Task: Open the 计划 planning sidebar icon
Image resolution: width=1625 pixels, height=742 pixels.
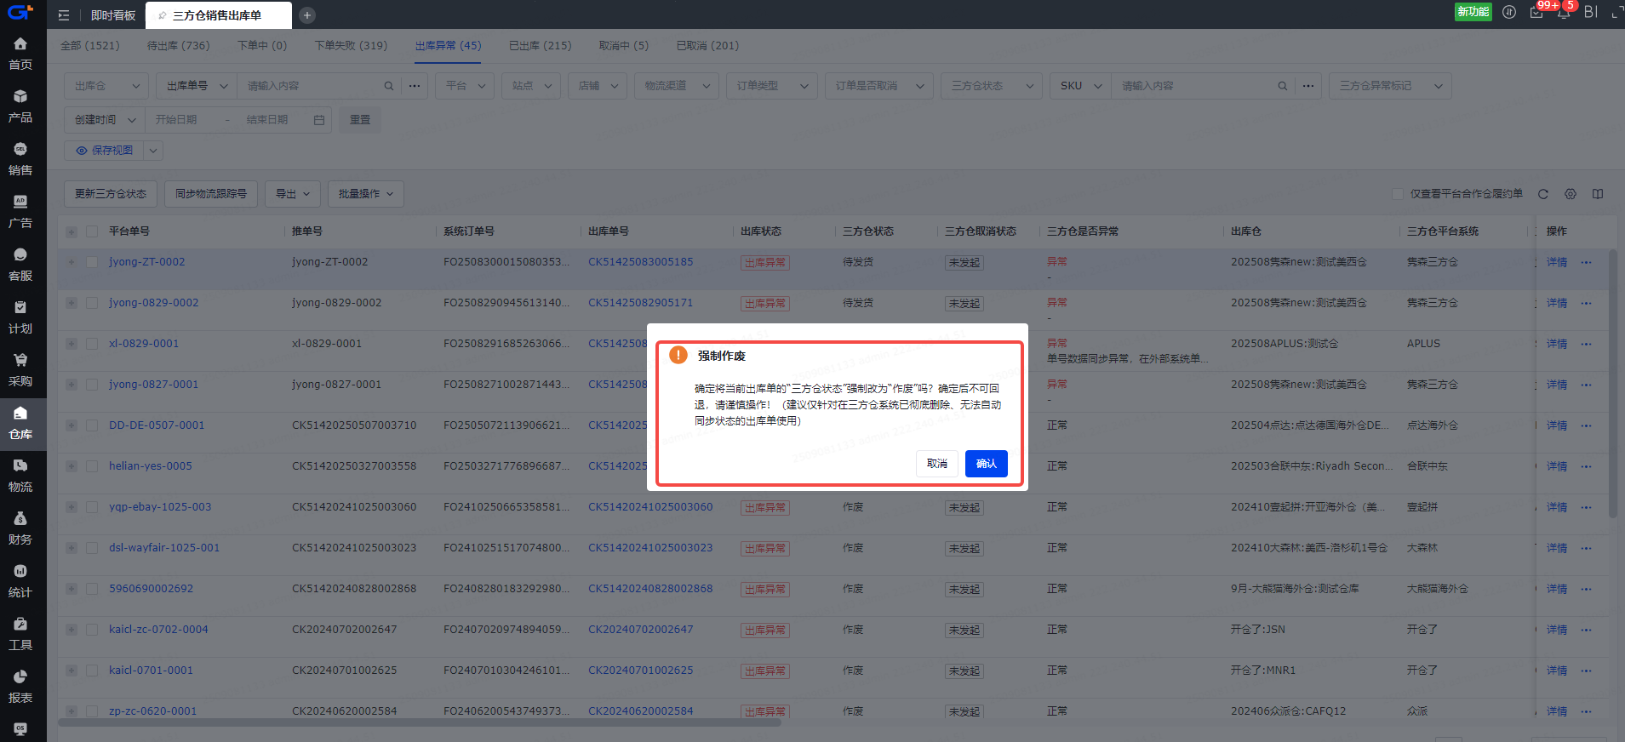Action: coord(20,317)
